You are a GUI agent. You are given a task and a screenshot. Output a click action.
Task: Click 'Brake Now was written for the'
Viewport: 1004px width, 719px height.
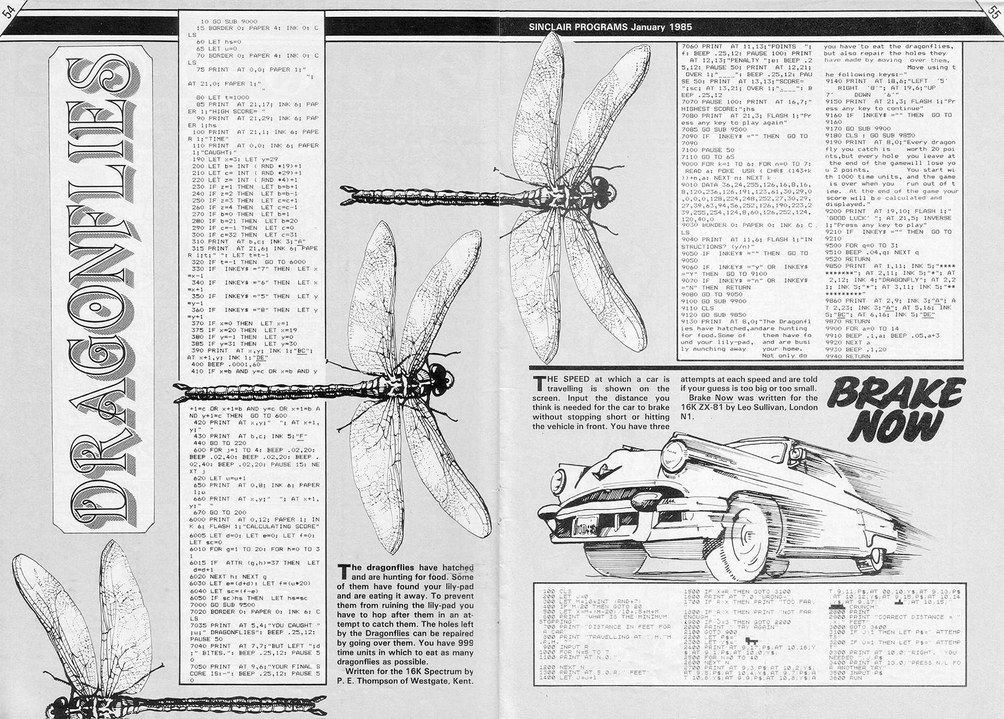(x=754, y=398)
